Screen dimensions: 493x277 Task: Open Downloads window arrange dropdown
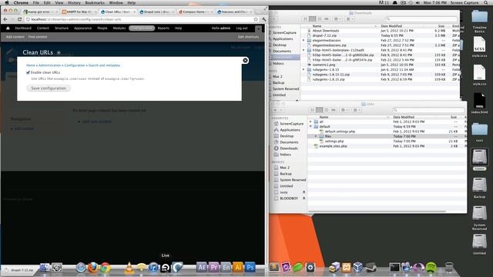tap(349, 19)
